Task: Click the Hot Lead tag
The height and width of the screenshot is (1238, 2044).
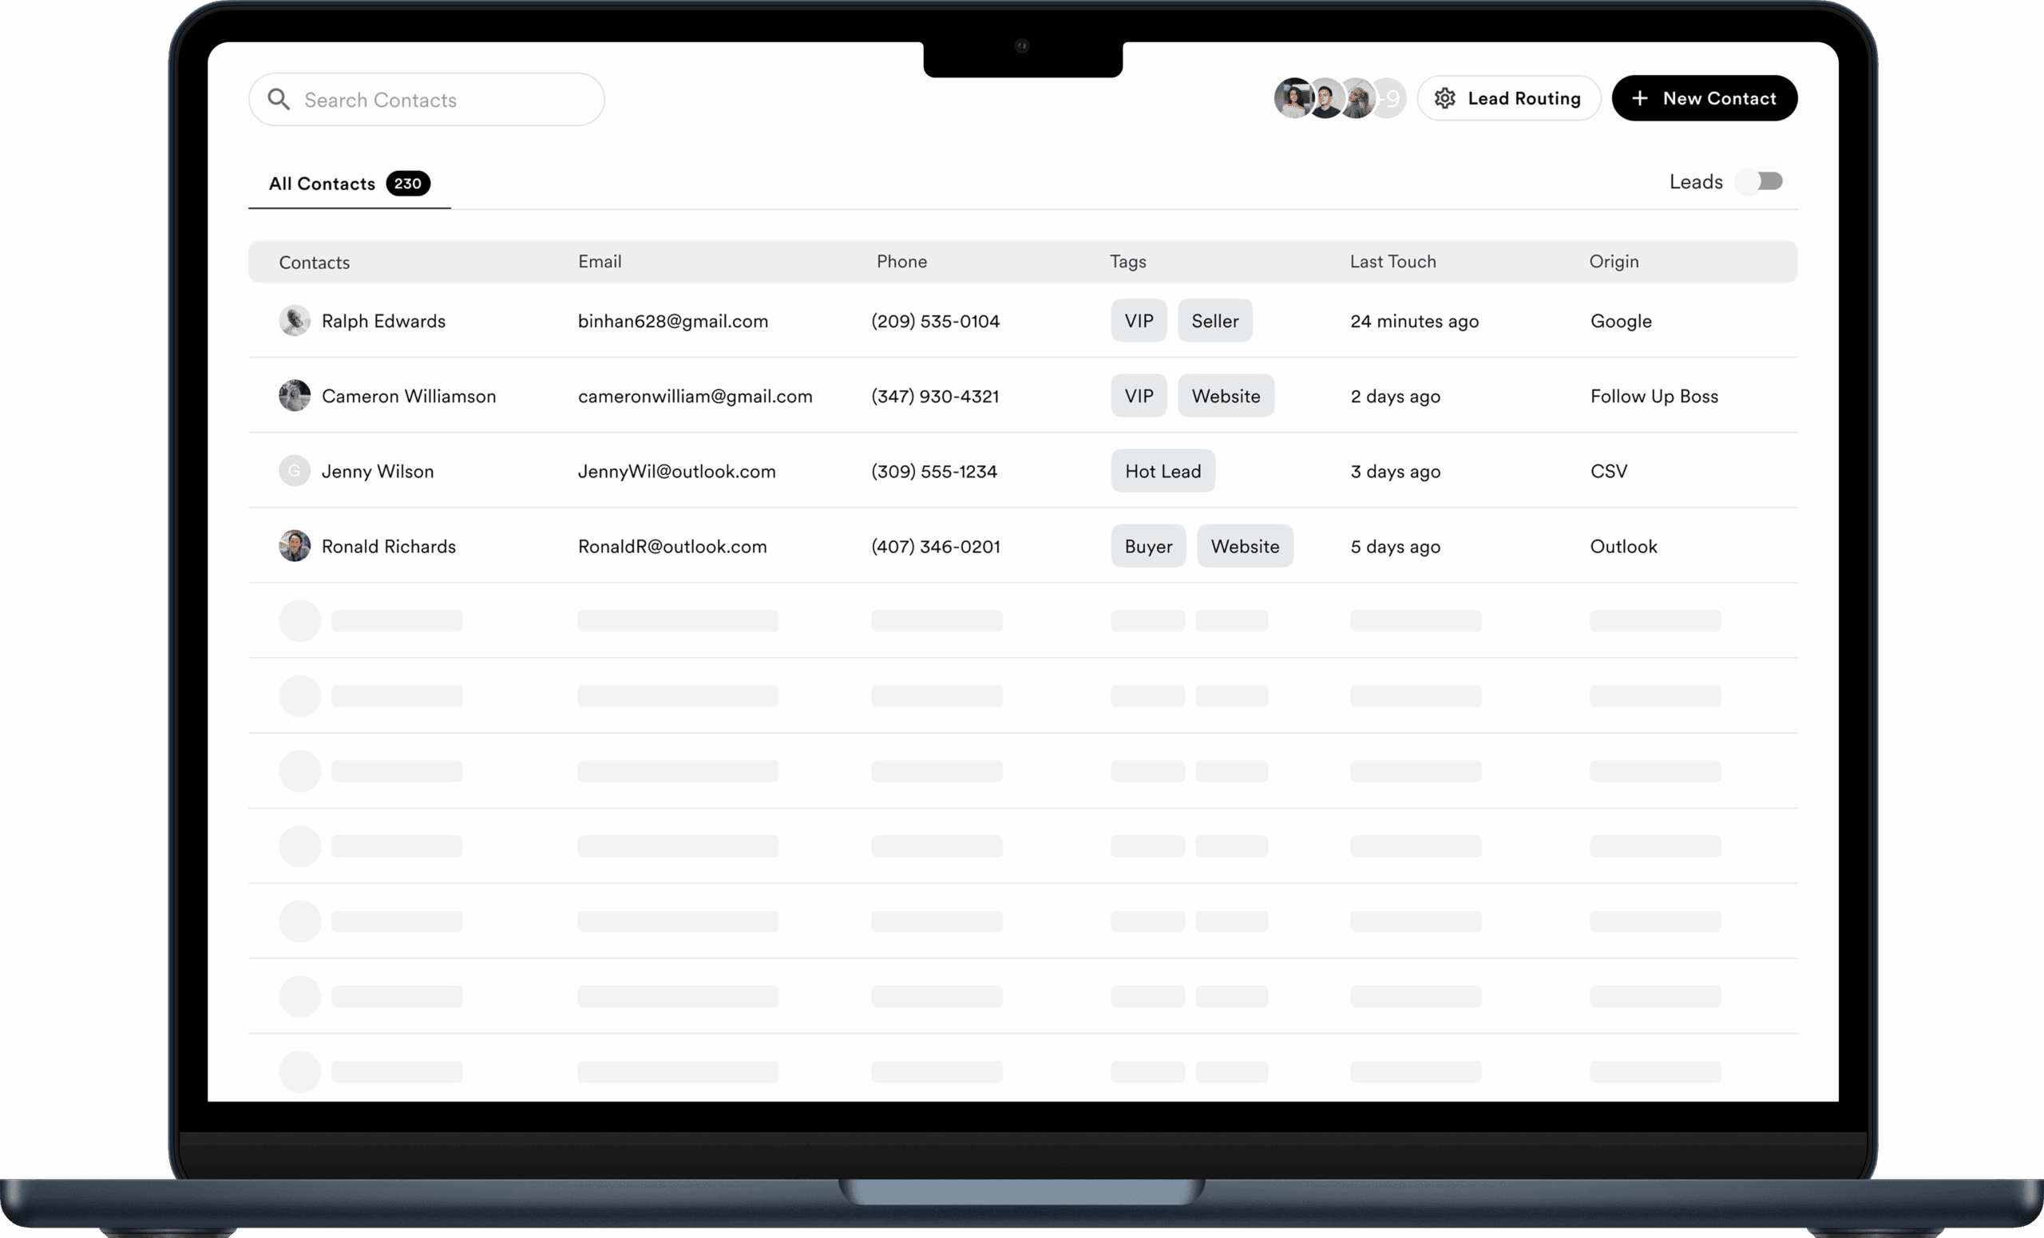Action: 1163,471
